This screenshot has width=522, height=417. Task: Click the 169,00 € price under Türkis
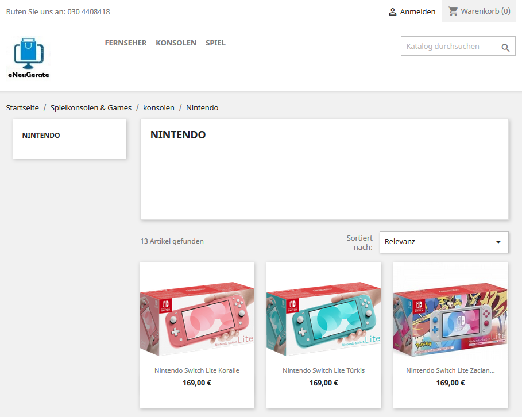(x=323, y=383)
